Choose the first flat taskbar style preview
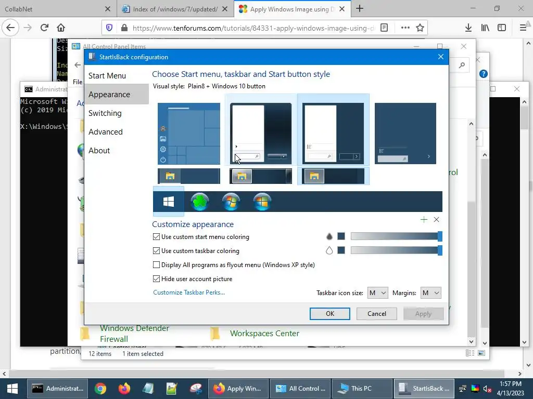Image resolution: width=533 pixels, height=399 pixels. point(188,176)
